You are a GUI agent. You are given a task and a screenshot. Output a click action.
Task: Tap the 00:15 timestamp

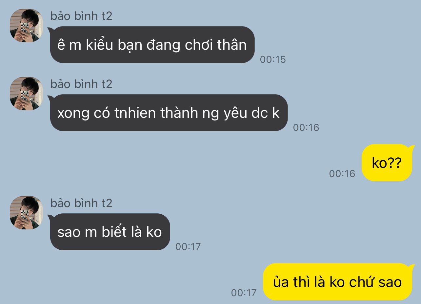273,60
